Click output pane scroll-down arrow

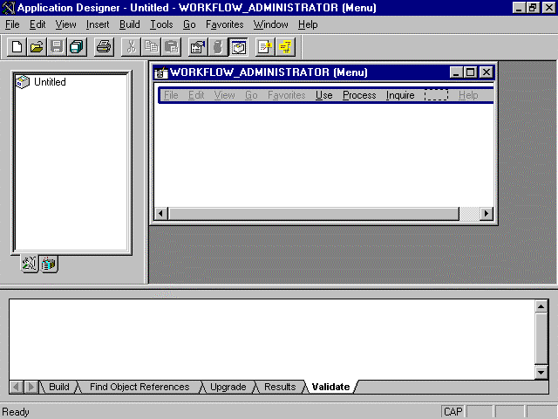541,373
